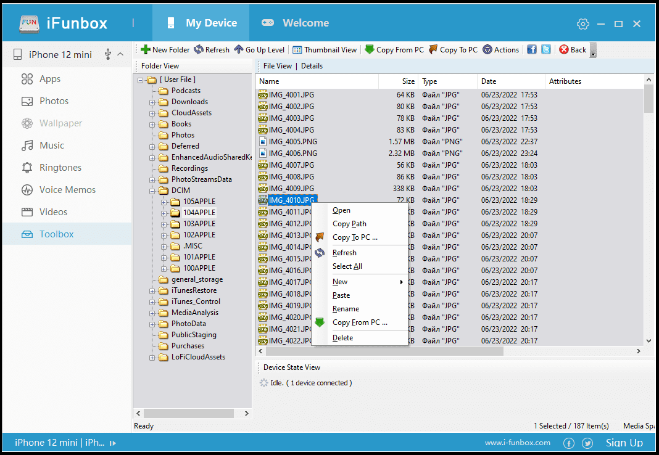Open Voice Memos section in sidebar
The height and width of the screenshot is (455, 659).
(x=59, y=190)
